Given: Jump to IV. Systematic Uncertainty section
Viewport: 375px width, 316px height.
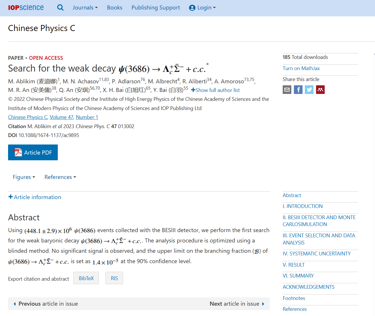Looking at the screenshot, I should tap(317, 254).
